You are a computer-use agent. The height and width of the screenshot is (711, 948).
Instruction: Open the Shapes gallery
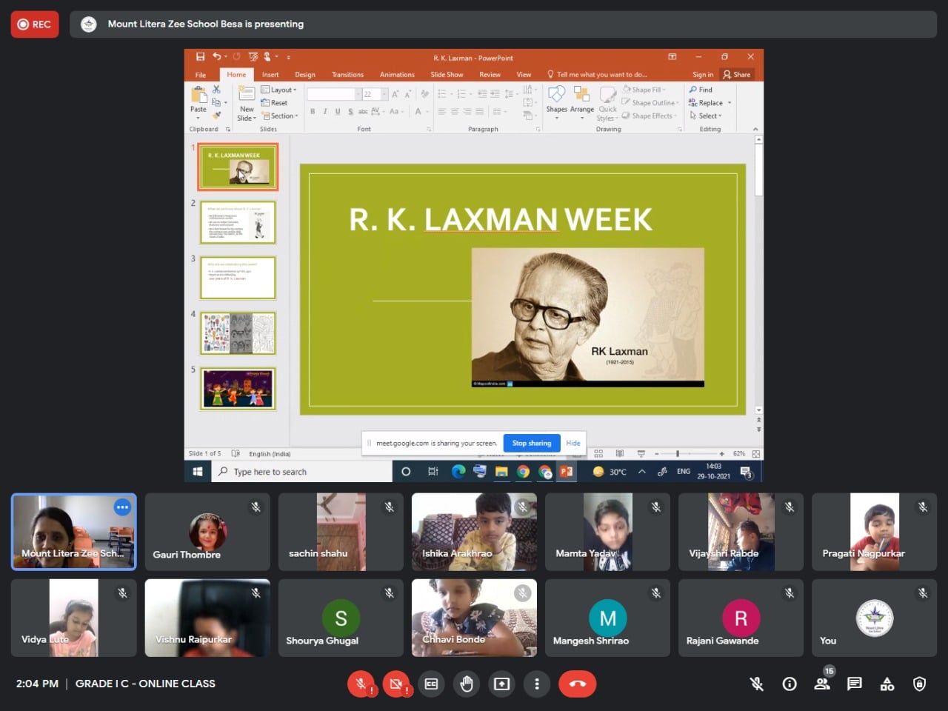557,102
